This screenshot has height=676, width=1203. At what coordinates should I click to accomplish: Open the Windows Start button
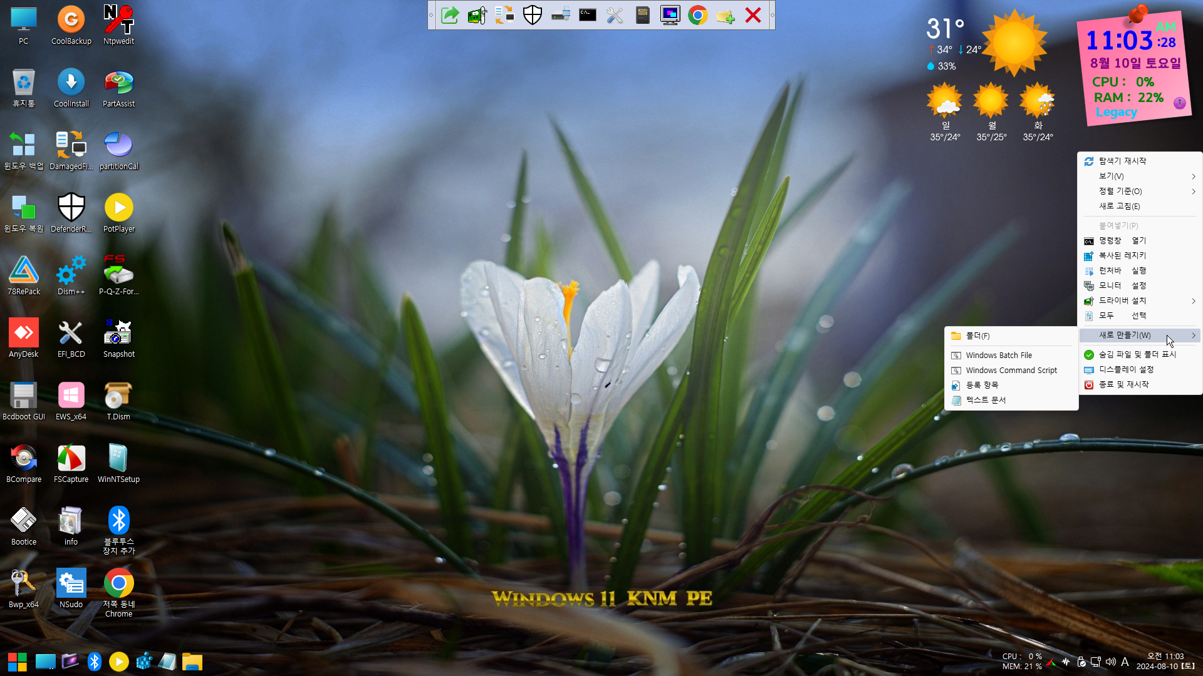18,662
